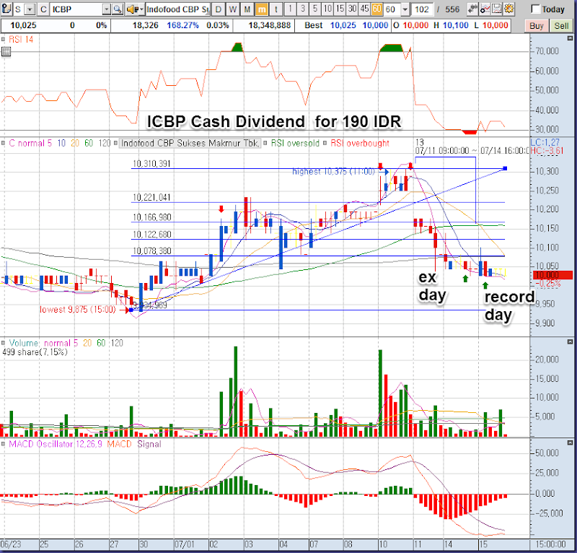The image size is (577, 553).
Task: Choose 30-minute interval button
Action: click(352, 9)
